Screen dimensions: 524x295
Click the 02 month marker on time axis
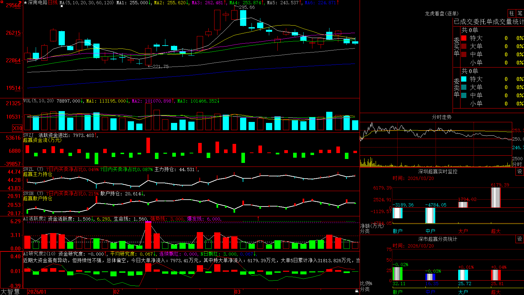point(117,292)
